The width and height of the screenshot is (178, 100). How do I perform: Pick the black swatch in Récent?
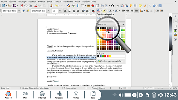[98, 56]
